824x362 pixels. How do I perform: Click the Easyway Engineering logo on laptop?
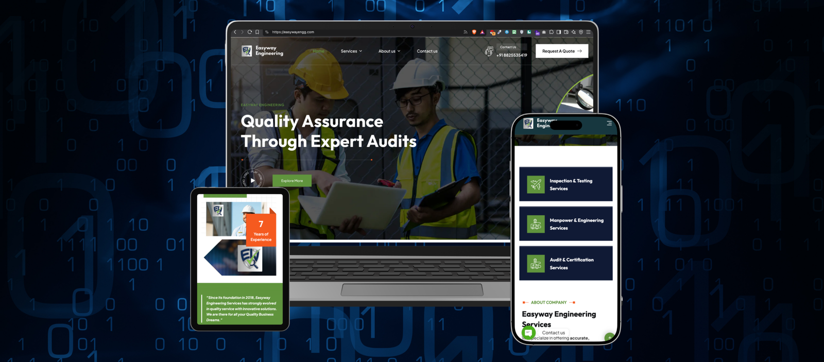point(263,50)
